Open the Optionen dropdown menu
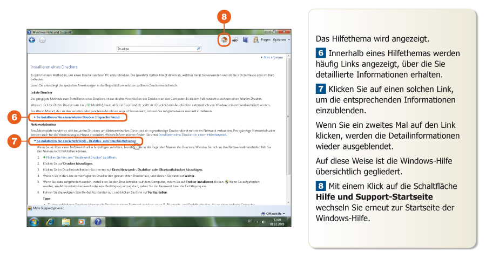Image resolution: width=486 pixels, height=259 pixels. [281, 39]
